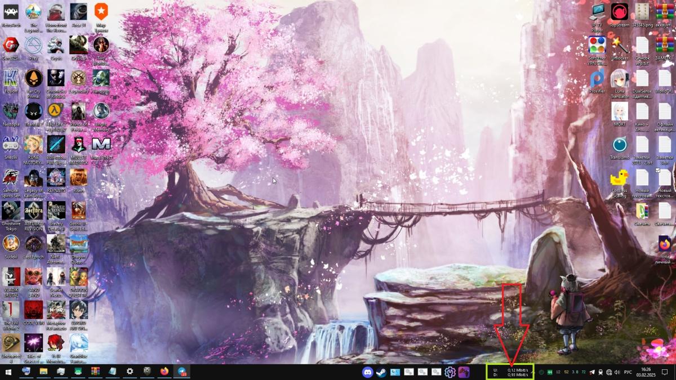
Task: Open the Firefox taskbar icon
Action: pos(164,372)
